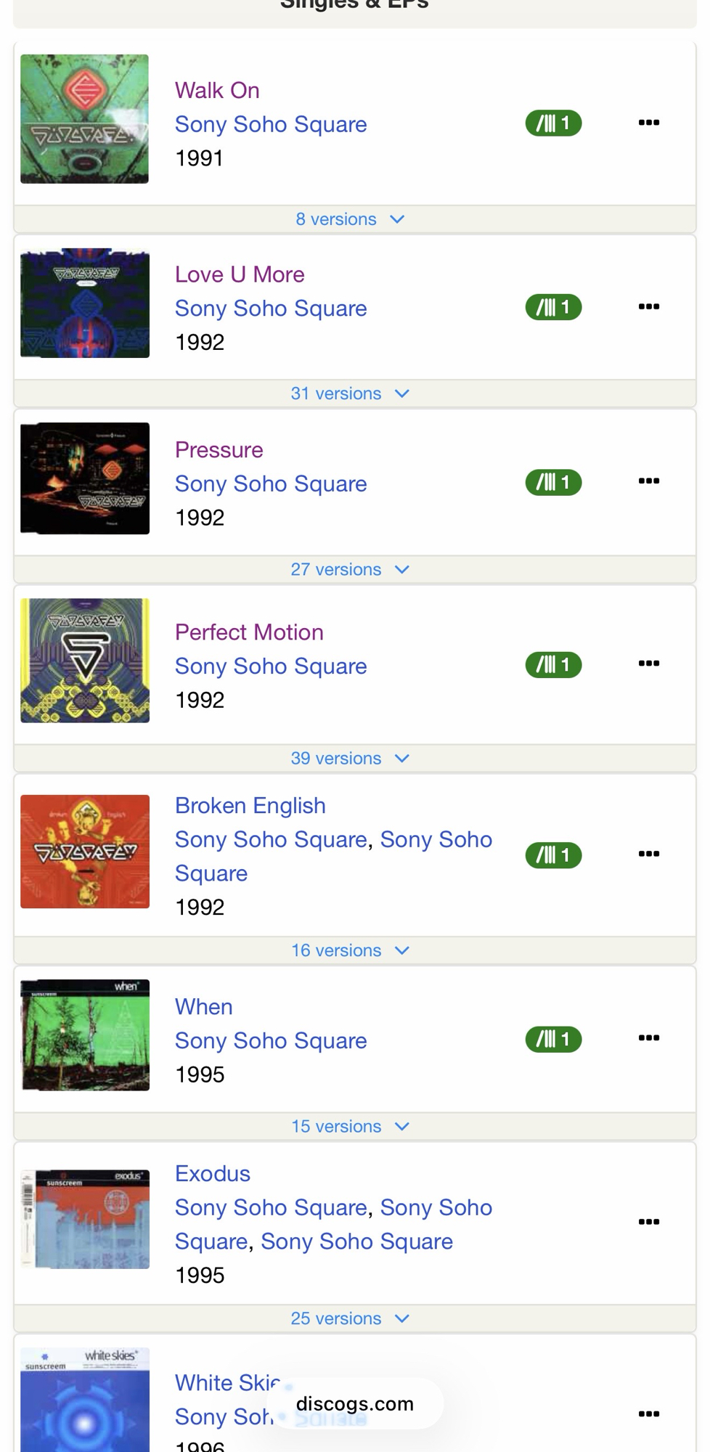
Task: Click the Sony Soho Square label under When
Action: tap(271, 1040)
